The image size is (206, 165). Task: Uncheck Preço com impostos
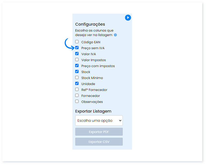tap(77, 65)
